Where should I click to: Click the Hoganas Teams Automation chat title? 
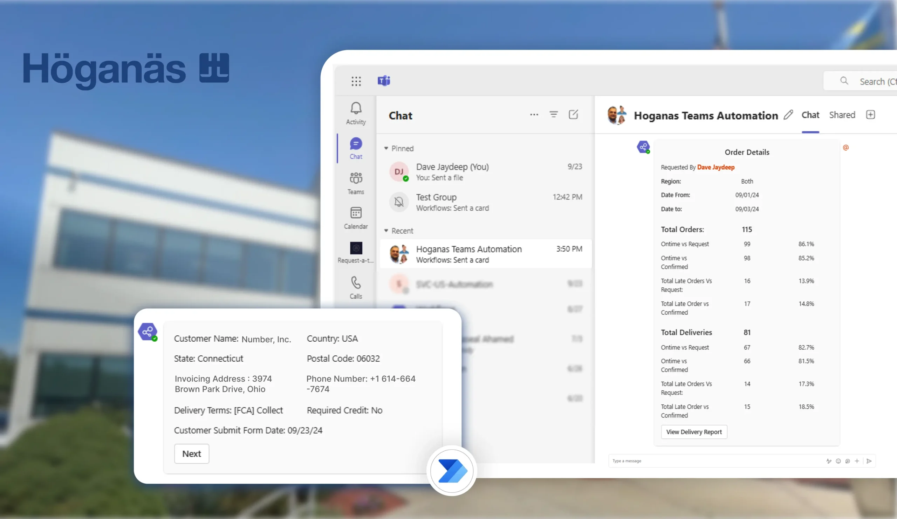706,115
